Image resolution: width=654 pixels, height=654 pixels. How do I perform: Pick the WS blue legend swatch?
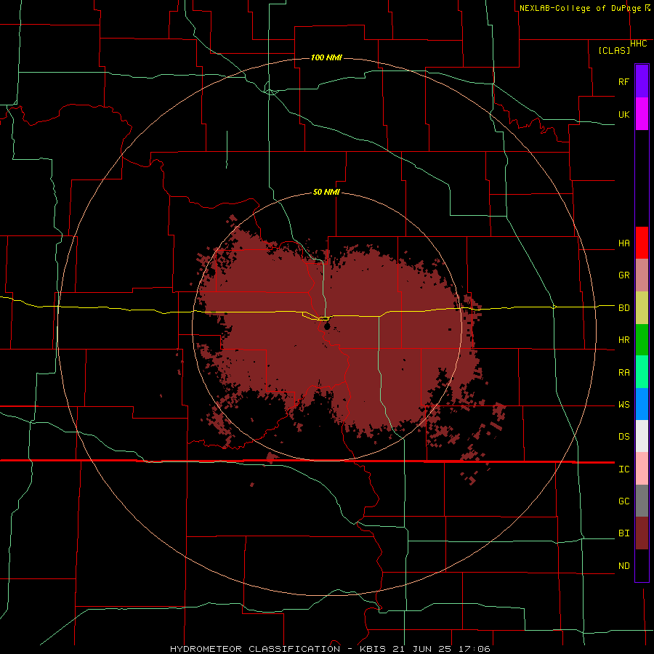[x=642, y=404]
